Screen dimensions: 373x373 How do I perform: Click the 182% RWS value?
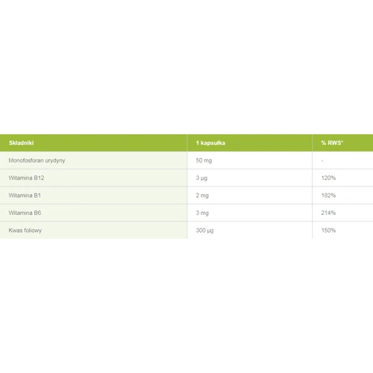(328, 195)
